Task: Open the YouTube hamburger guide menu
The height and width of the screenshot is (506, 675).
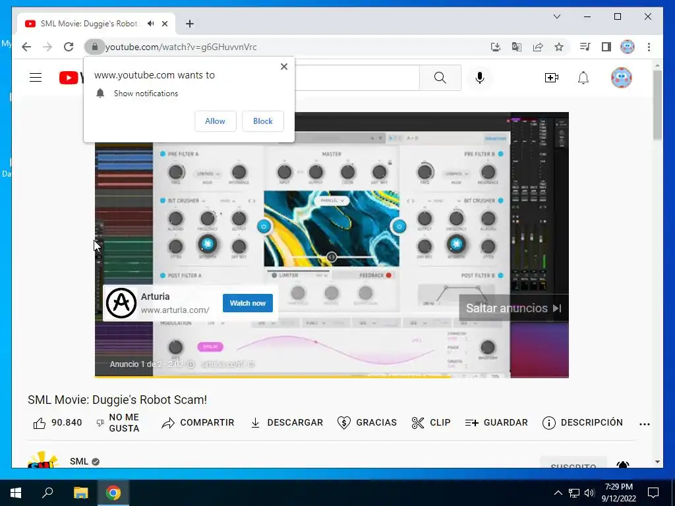Action: (x=36, y=78)
